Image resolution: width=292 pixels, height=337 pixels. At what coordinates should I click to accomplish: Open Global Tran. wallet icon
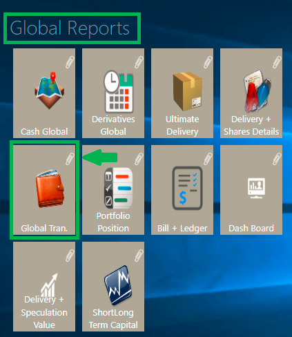[50, 189]
